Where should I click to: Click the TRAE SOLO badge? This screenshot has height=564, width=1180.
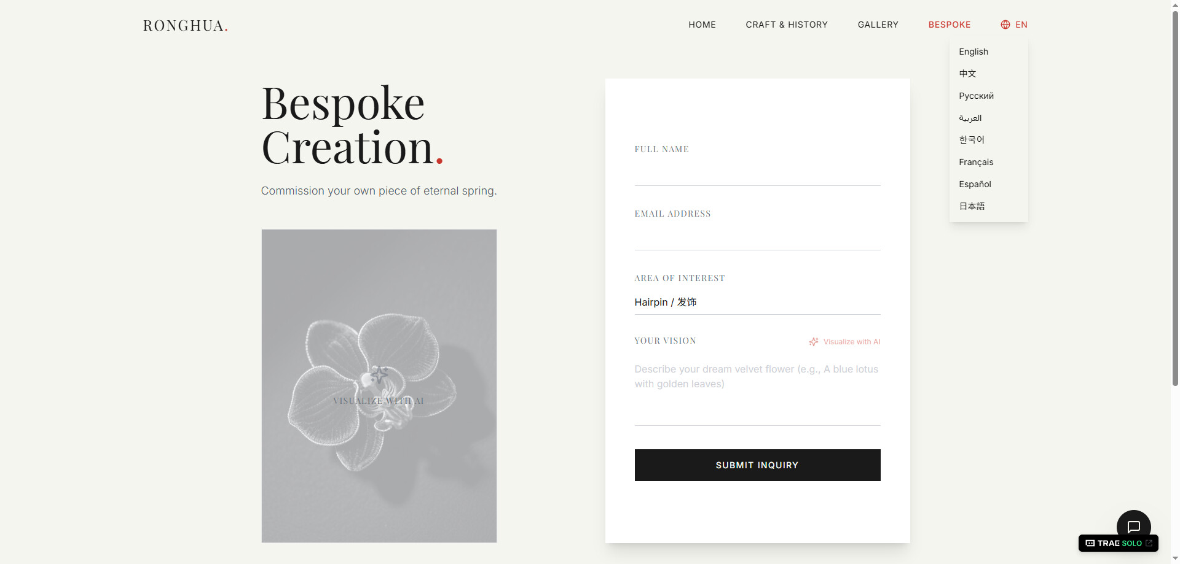click(1118, 543)
